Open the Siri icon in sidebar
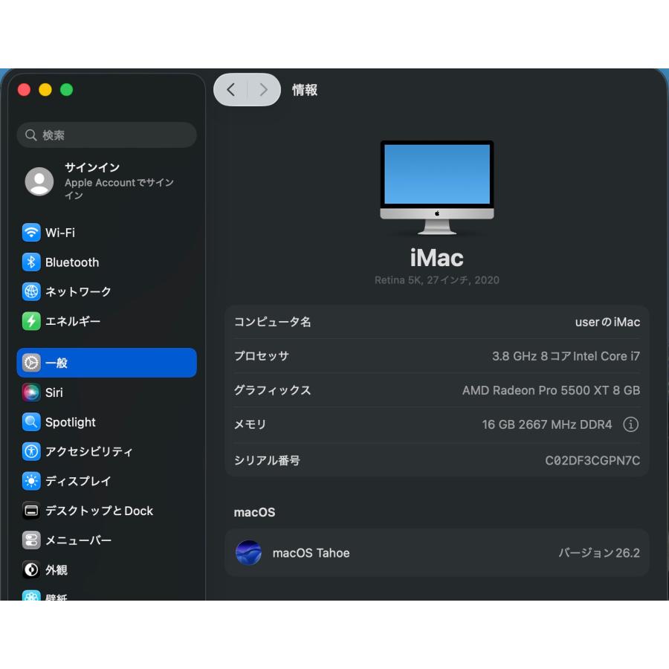This screenshot has width=669, height=669. [31, 392]
